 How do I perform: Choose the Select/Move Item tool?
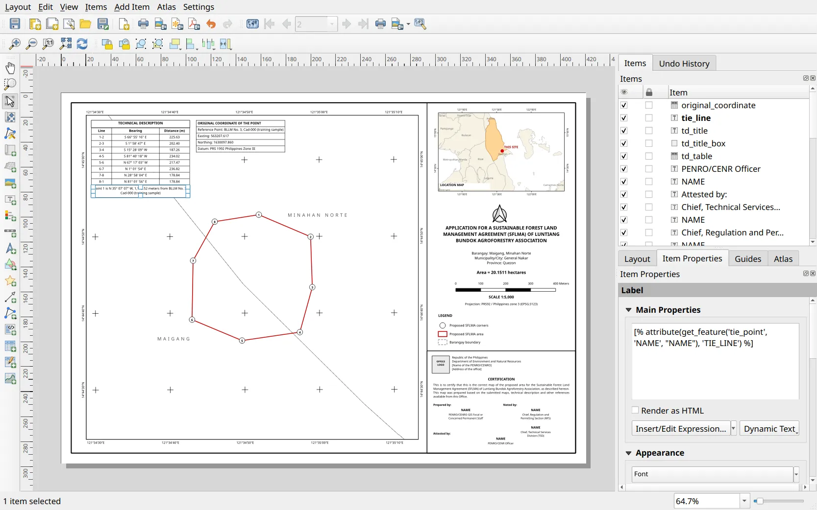10,101
